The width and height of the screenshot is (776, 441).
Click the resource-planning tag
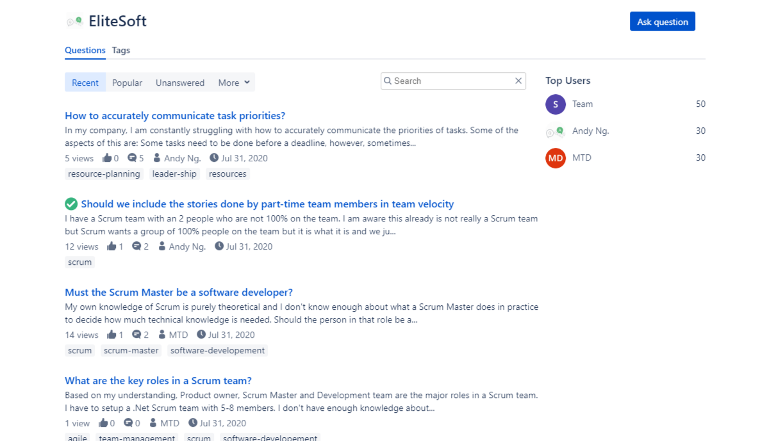(x=104, y=174)
